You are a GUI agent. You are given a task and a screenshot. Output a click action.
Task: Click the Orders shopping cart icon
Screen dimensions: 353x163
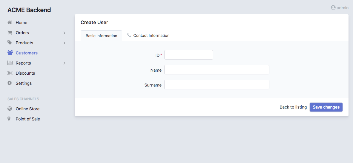point(10,33)
